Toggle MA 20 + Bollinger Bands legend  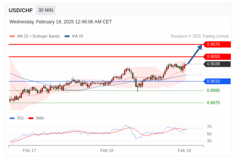(35, 36)
